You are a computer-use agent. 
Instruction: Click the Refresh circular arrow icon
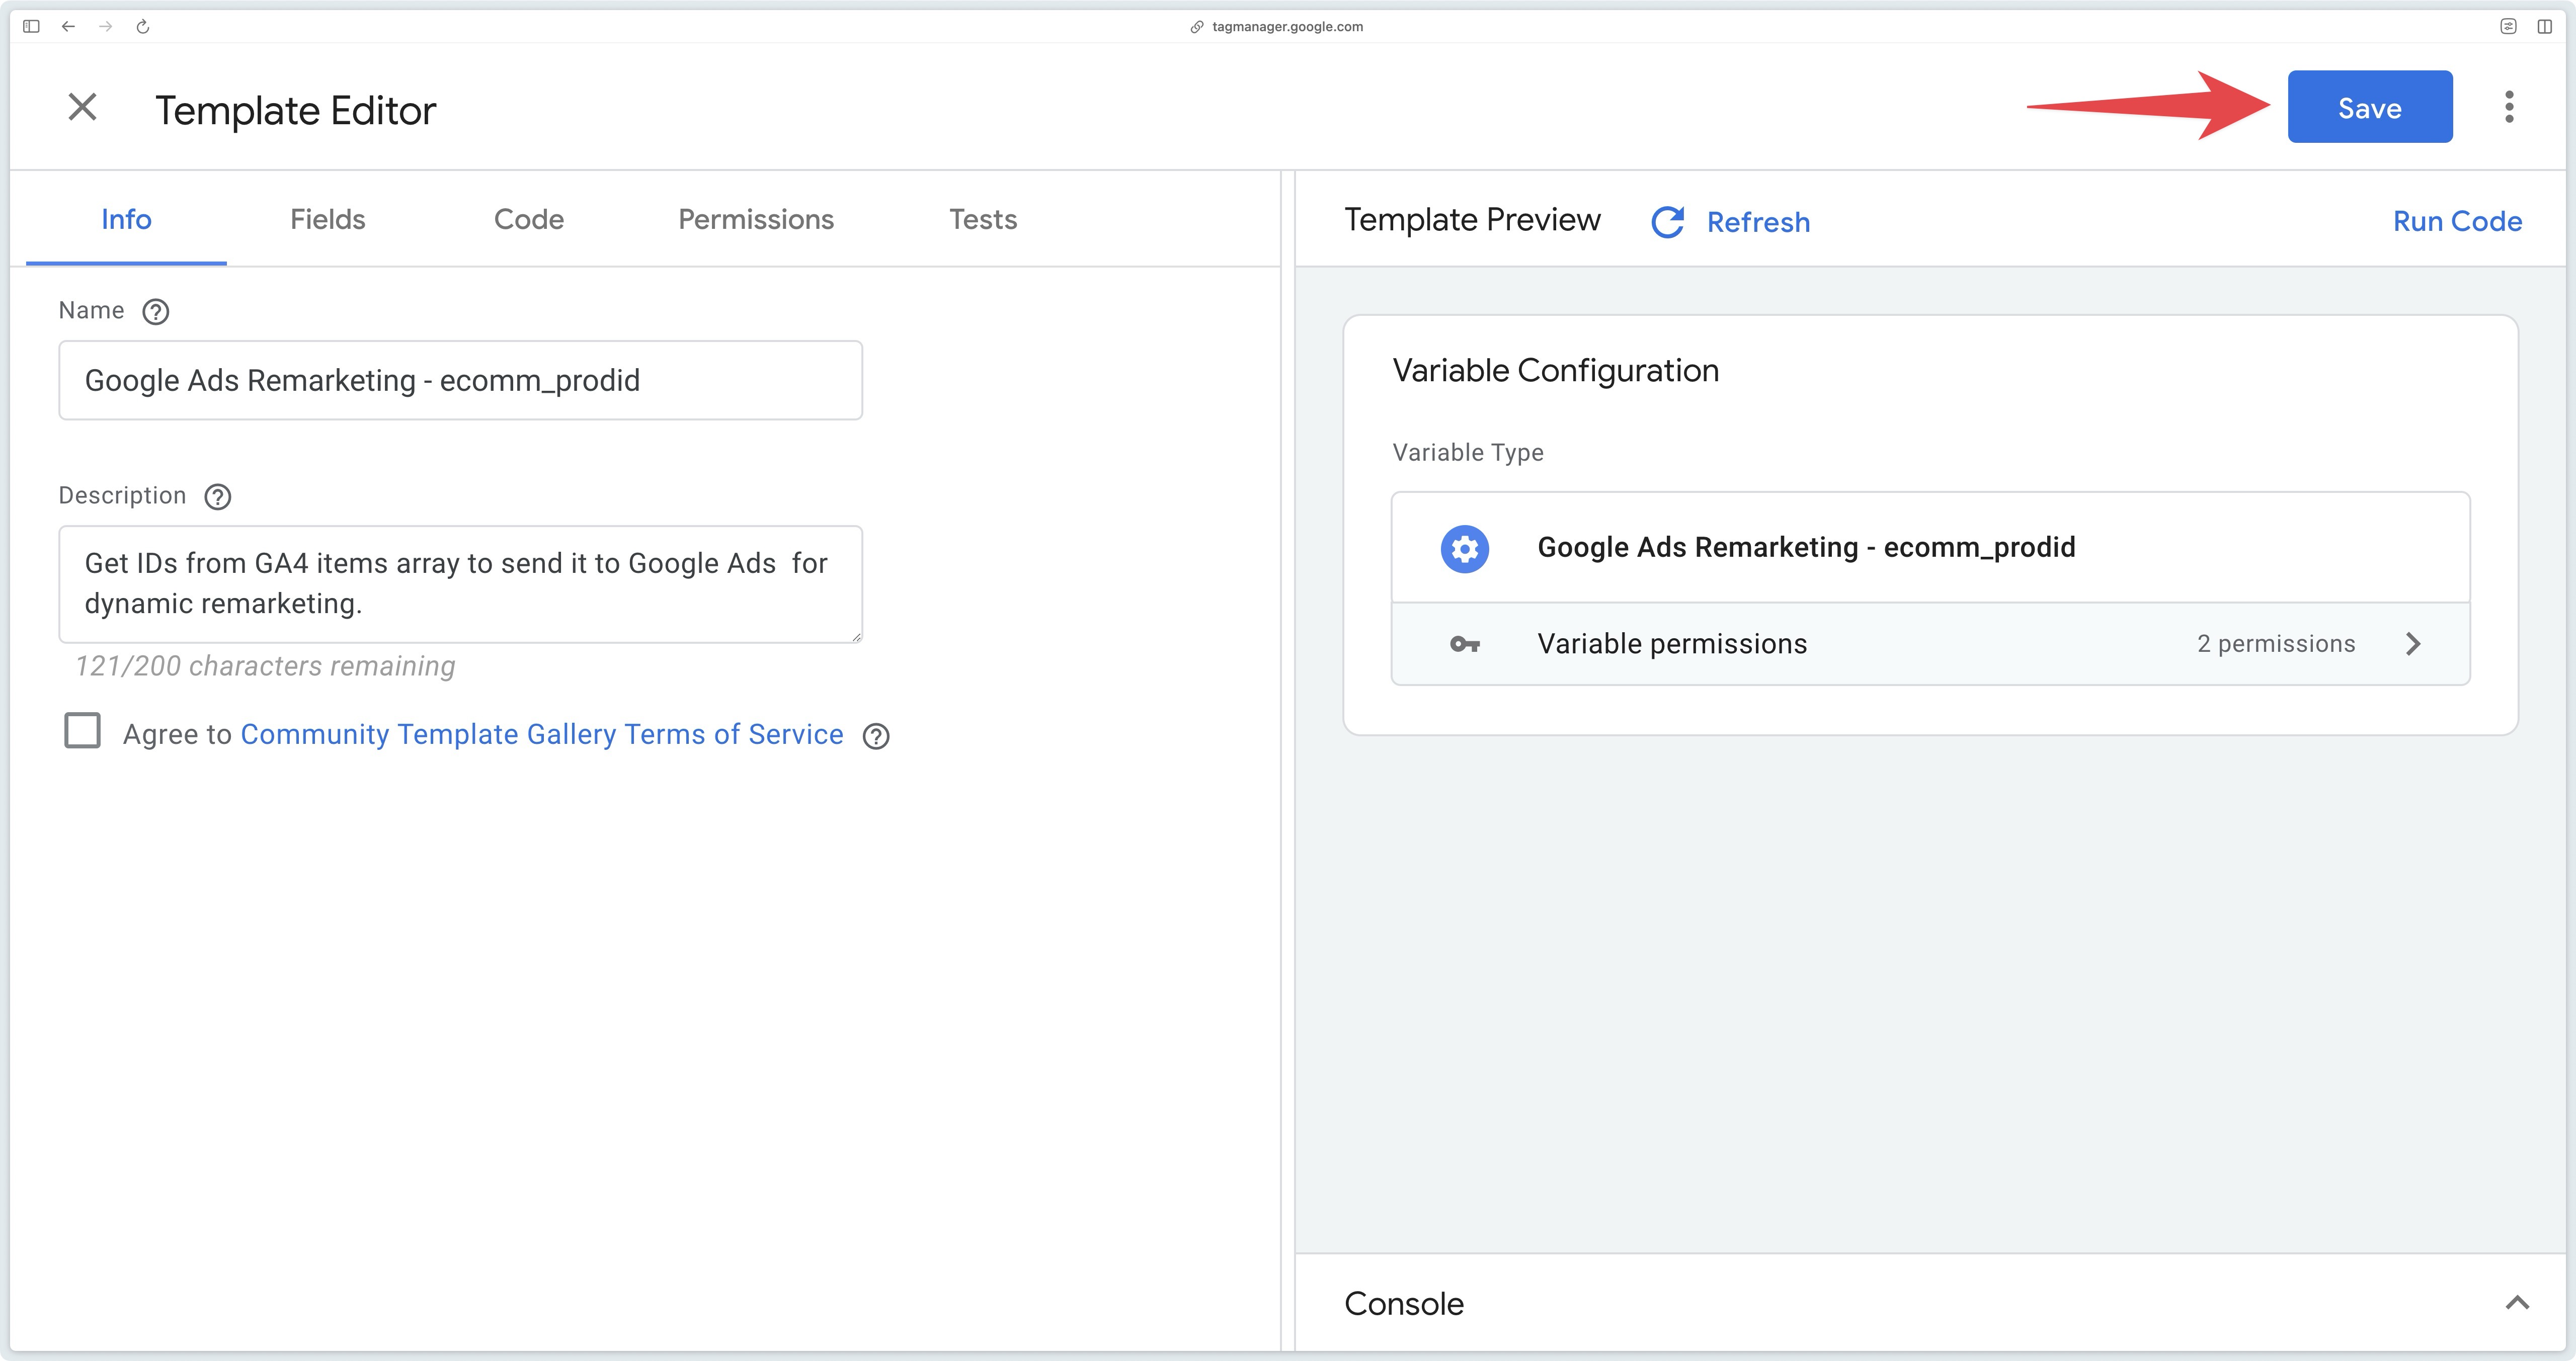pyautogui.click(x=1667, y=222)
